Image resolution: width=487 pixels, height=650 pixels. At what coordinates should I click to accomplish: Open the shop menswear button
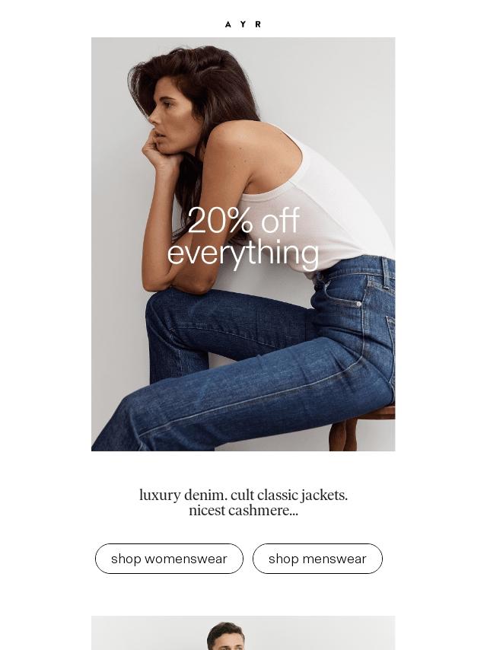[x=317, y=559]
